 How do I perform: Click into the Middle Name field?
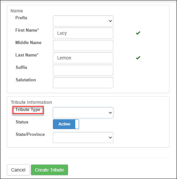point(83,45)
